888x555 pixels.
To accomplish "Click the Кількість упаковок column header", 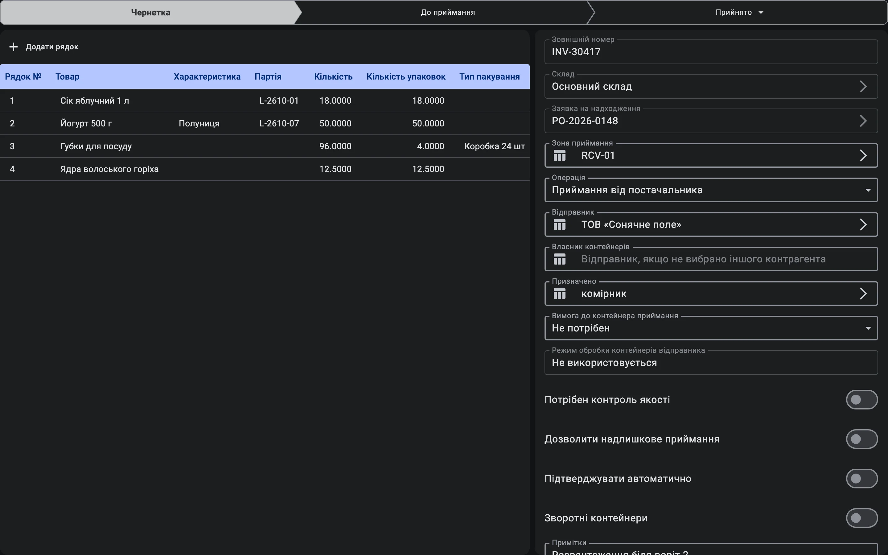I will [406, 77].
